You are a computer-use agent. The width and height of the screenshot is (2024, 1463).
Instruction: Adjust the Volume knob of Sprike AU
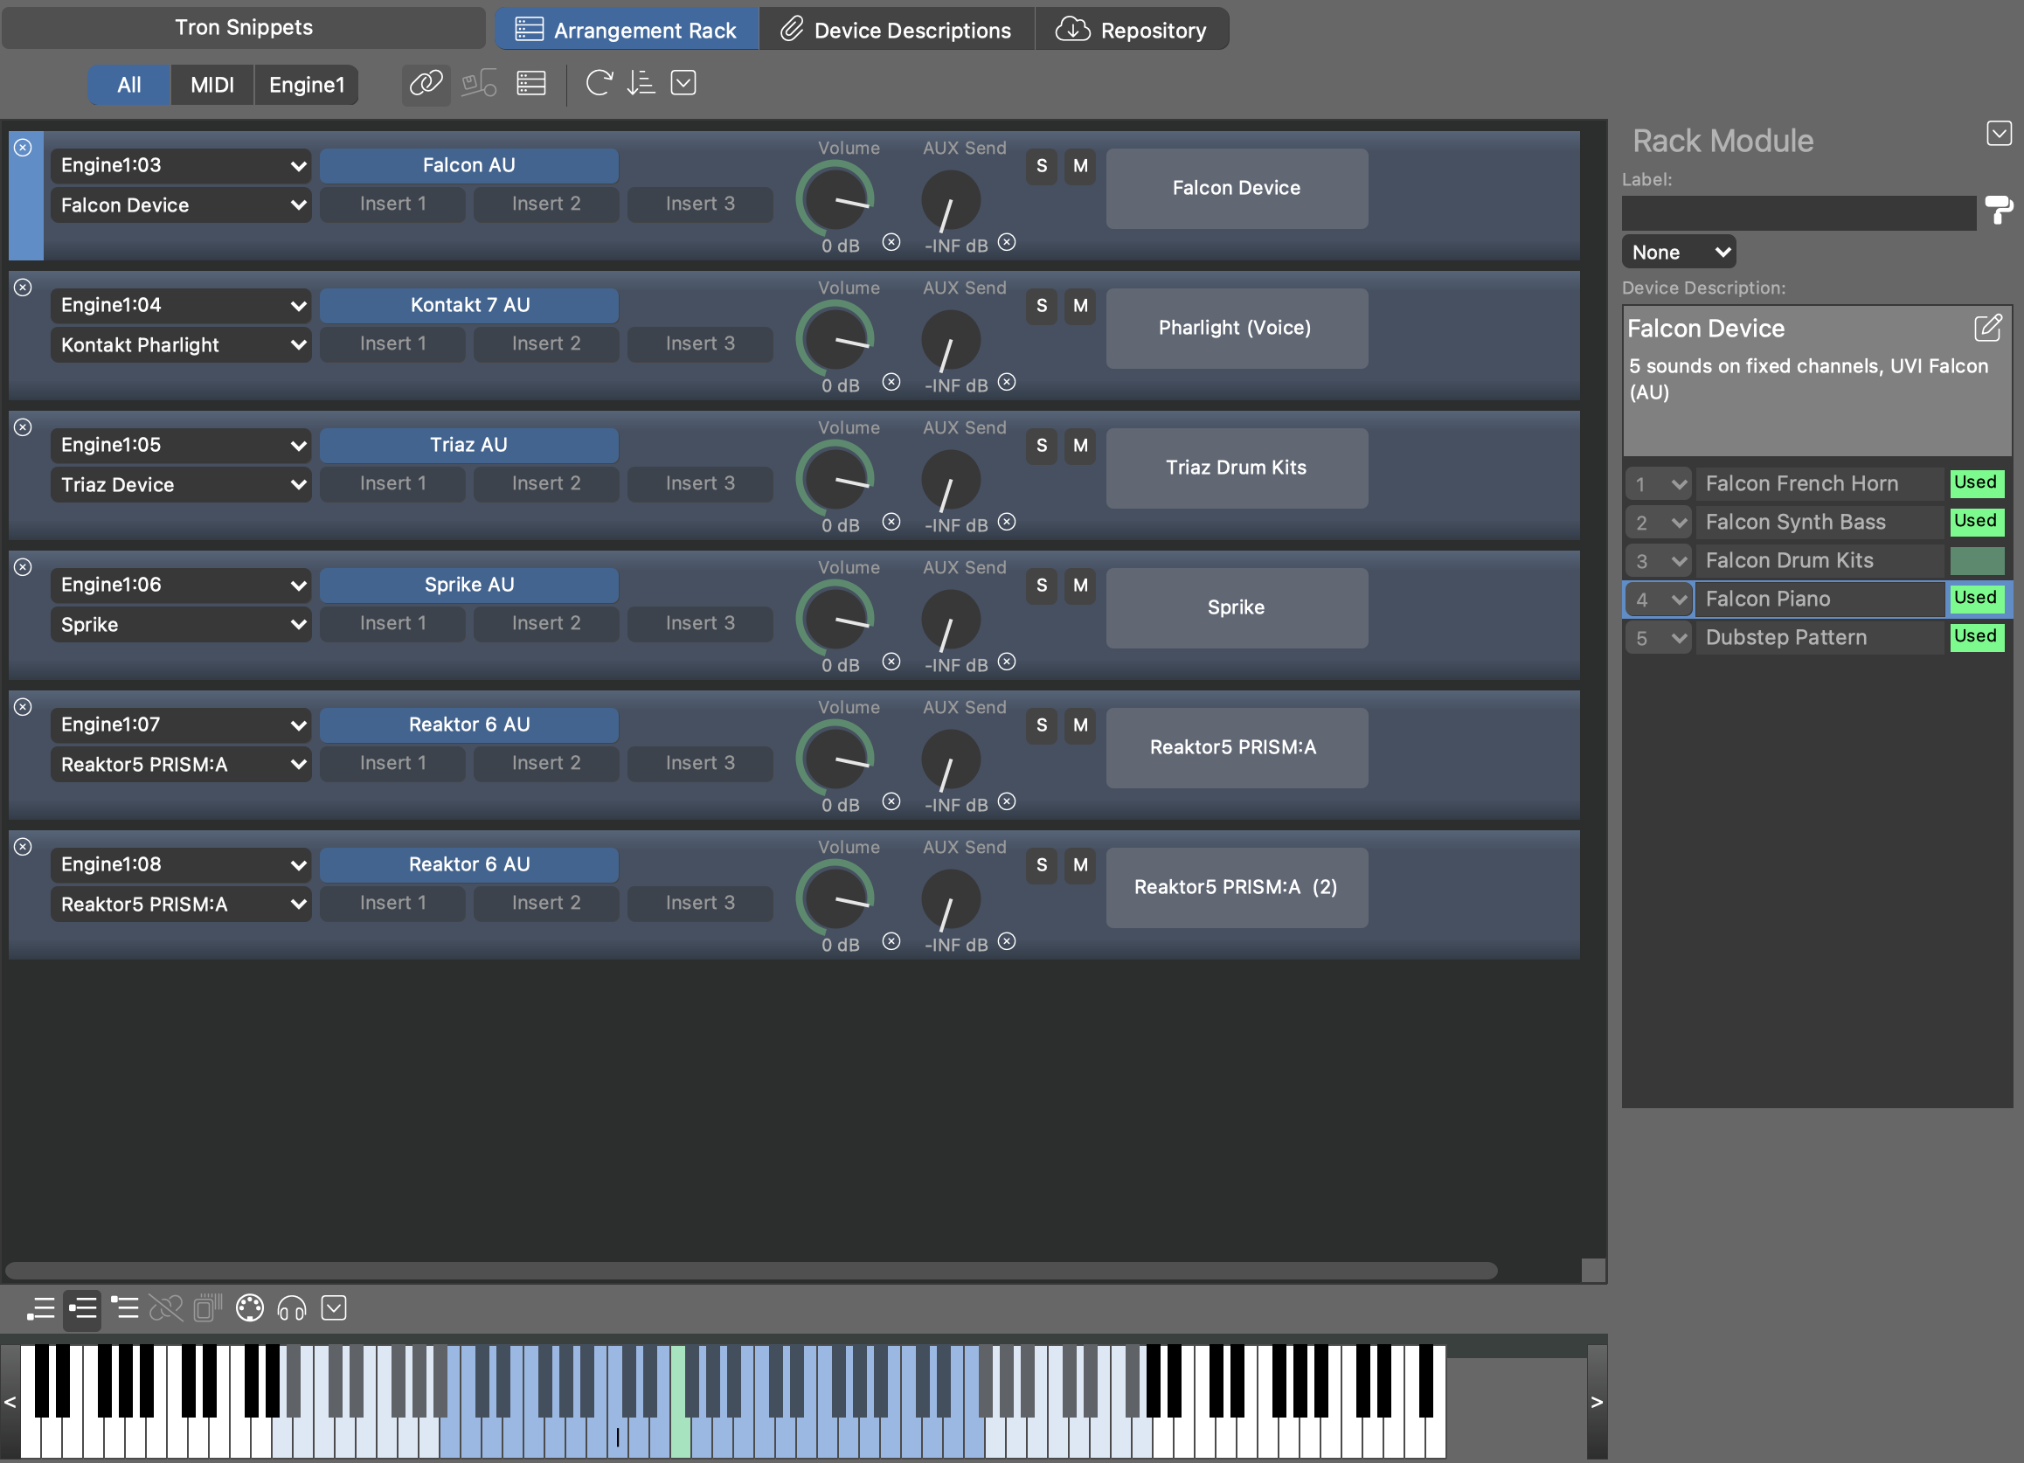click(835, 619)
